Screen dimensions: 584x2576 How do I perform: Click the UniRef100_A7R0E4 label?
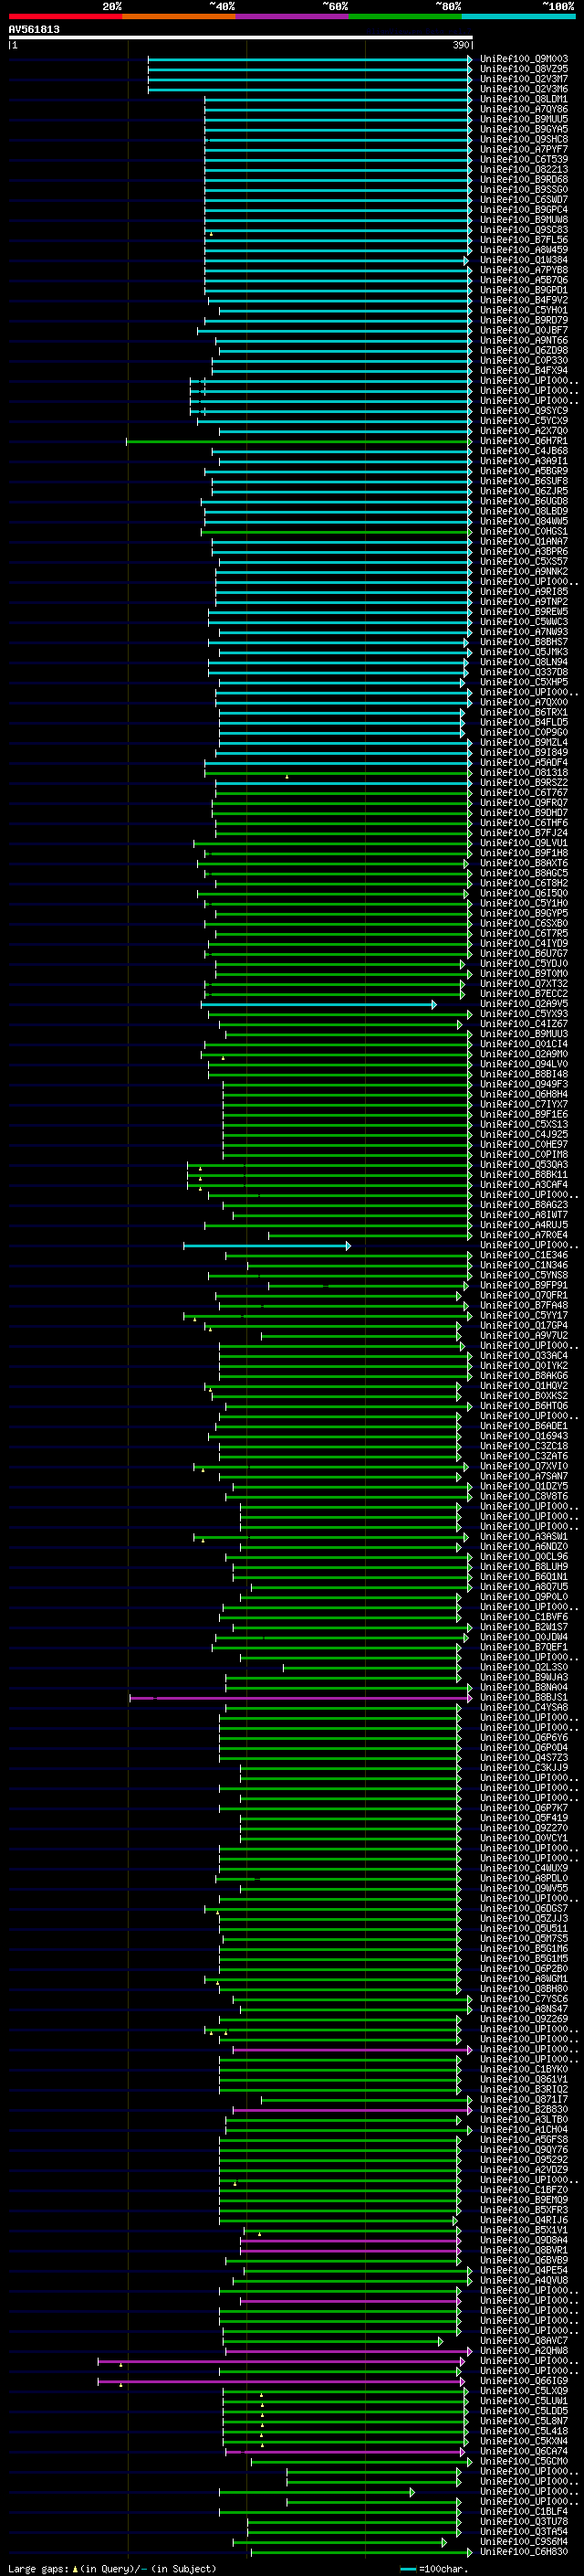point(524,1235)
